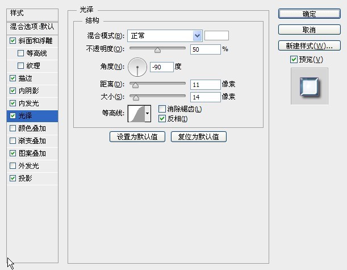Enable the 消除锯齿 checkbox
Viewport: 347px width, 270px height.
162,109
